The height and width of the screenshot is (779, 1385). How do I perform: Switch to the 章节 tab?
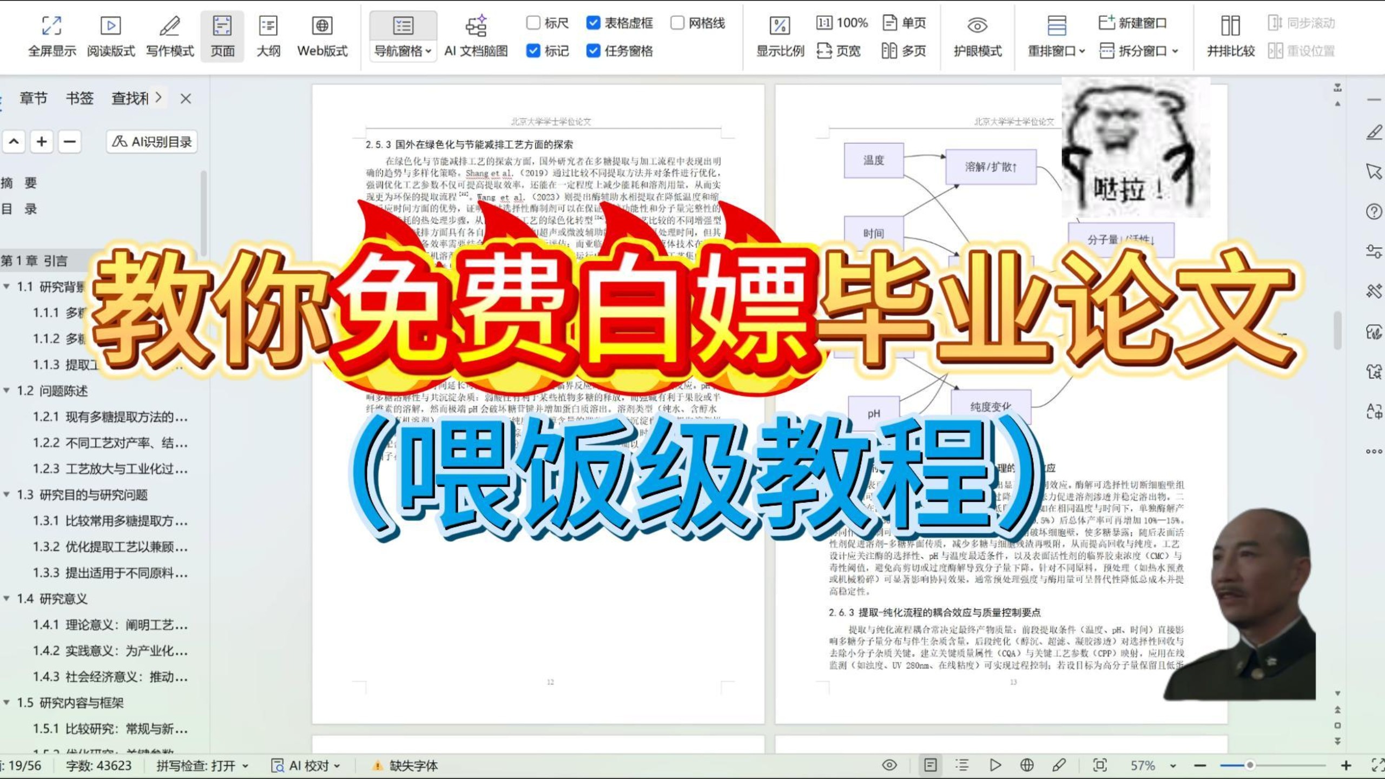pos(34,98)
